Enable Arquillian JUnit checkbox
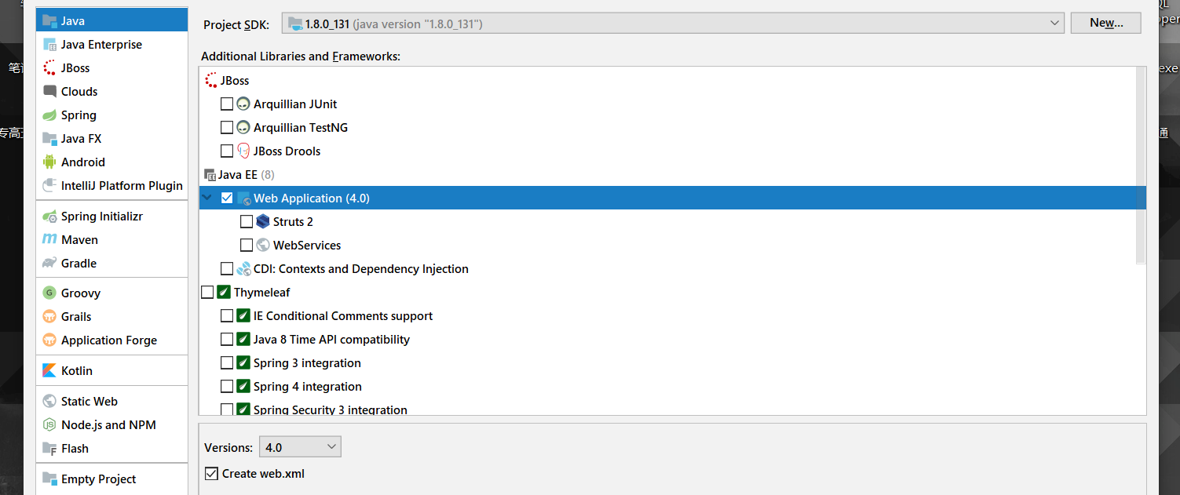1180x495 pixels. tap(227, 104)
